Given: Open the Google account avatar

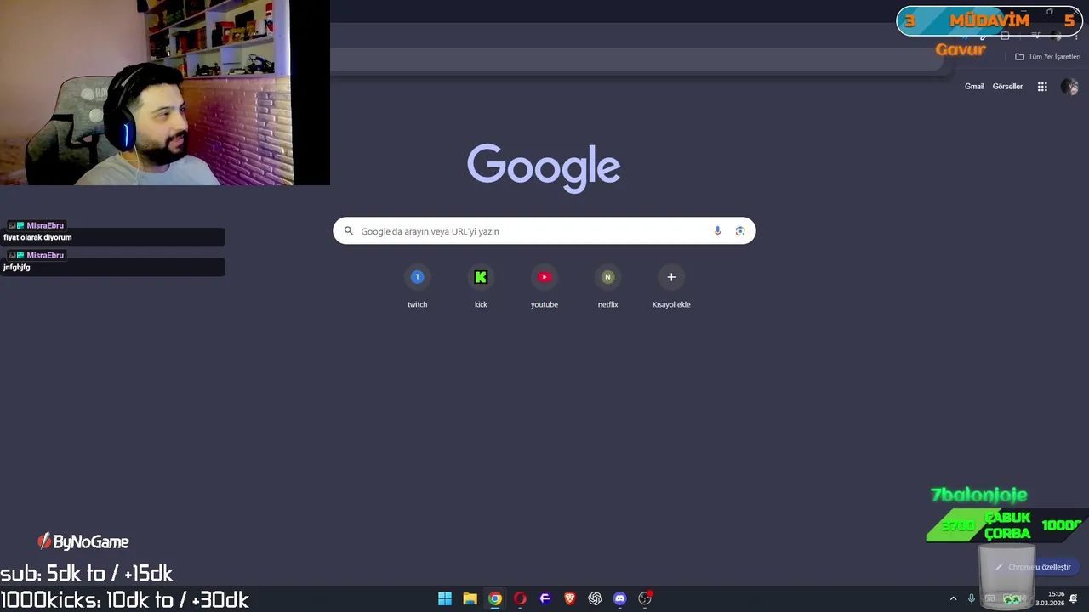Looking at the screenshot, I should point(1069,87).
